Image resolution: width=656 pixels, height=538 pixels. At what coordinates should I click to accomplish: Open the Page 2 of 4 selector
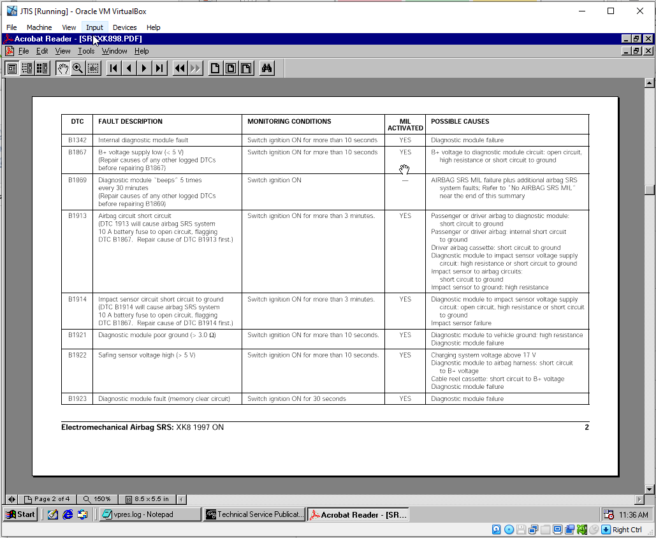[x=47, y=499]
